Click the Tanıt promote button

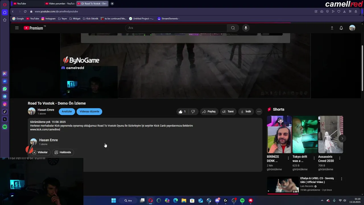tap(228, 112)
